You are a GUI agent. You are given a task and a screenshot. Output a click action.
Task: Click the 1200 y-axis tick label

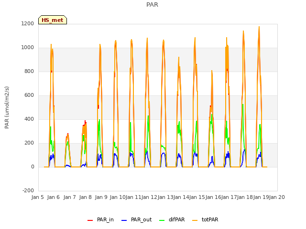[28, 23]
